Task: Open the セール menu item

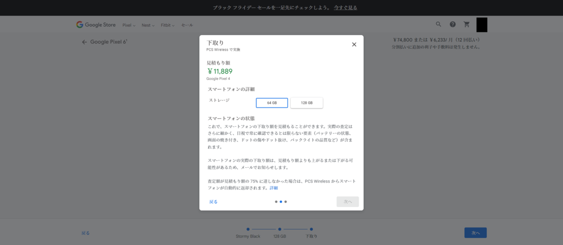Action: (x=187, y=25)
